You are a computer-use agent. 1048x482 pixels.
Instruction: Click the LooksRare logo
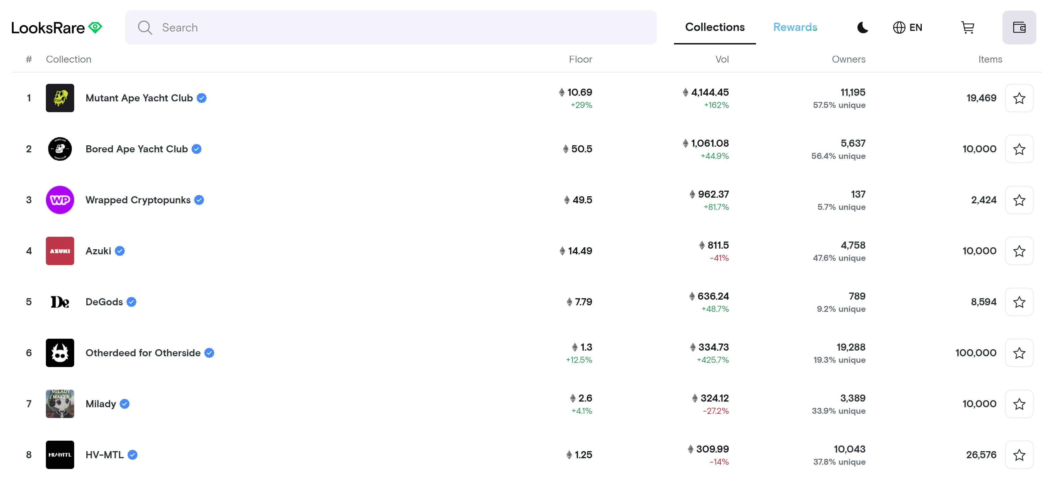57,28
